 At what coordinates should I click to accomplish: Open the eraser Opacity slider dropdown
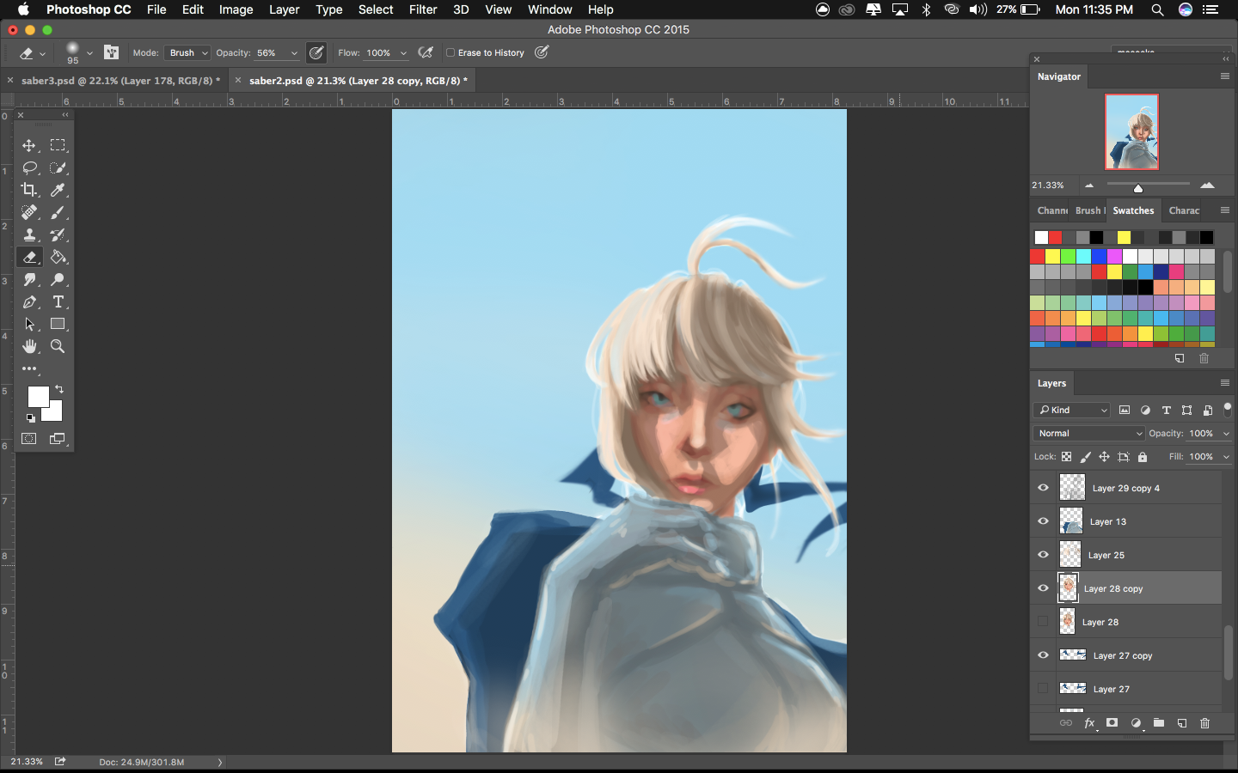click(294, 53)
